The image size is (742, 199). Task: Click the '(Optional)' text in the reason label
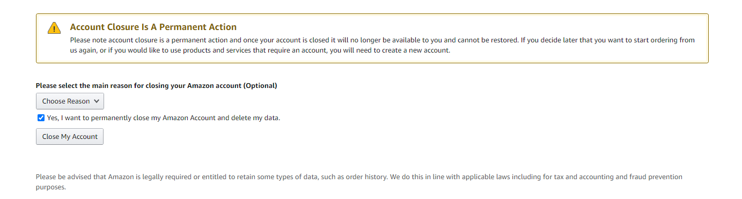pyautogui.click(x=260, y=86)
